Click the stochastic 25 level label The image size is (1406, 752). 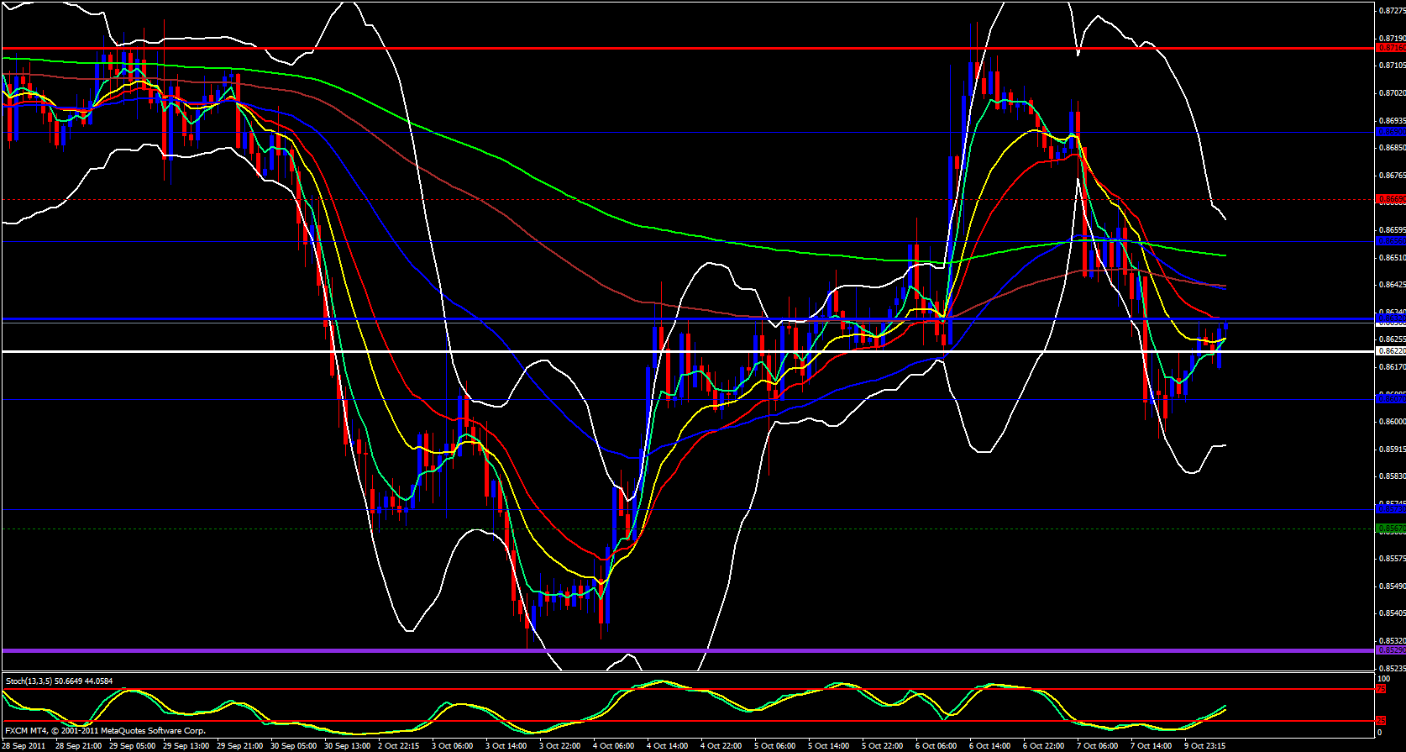click(x=1380, y=721)
